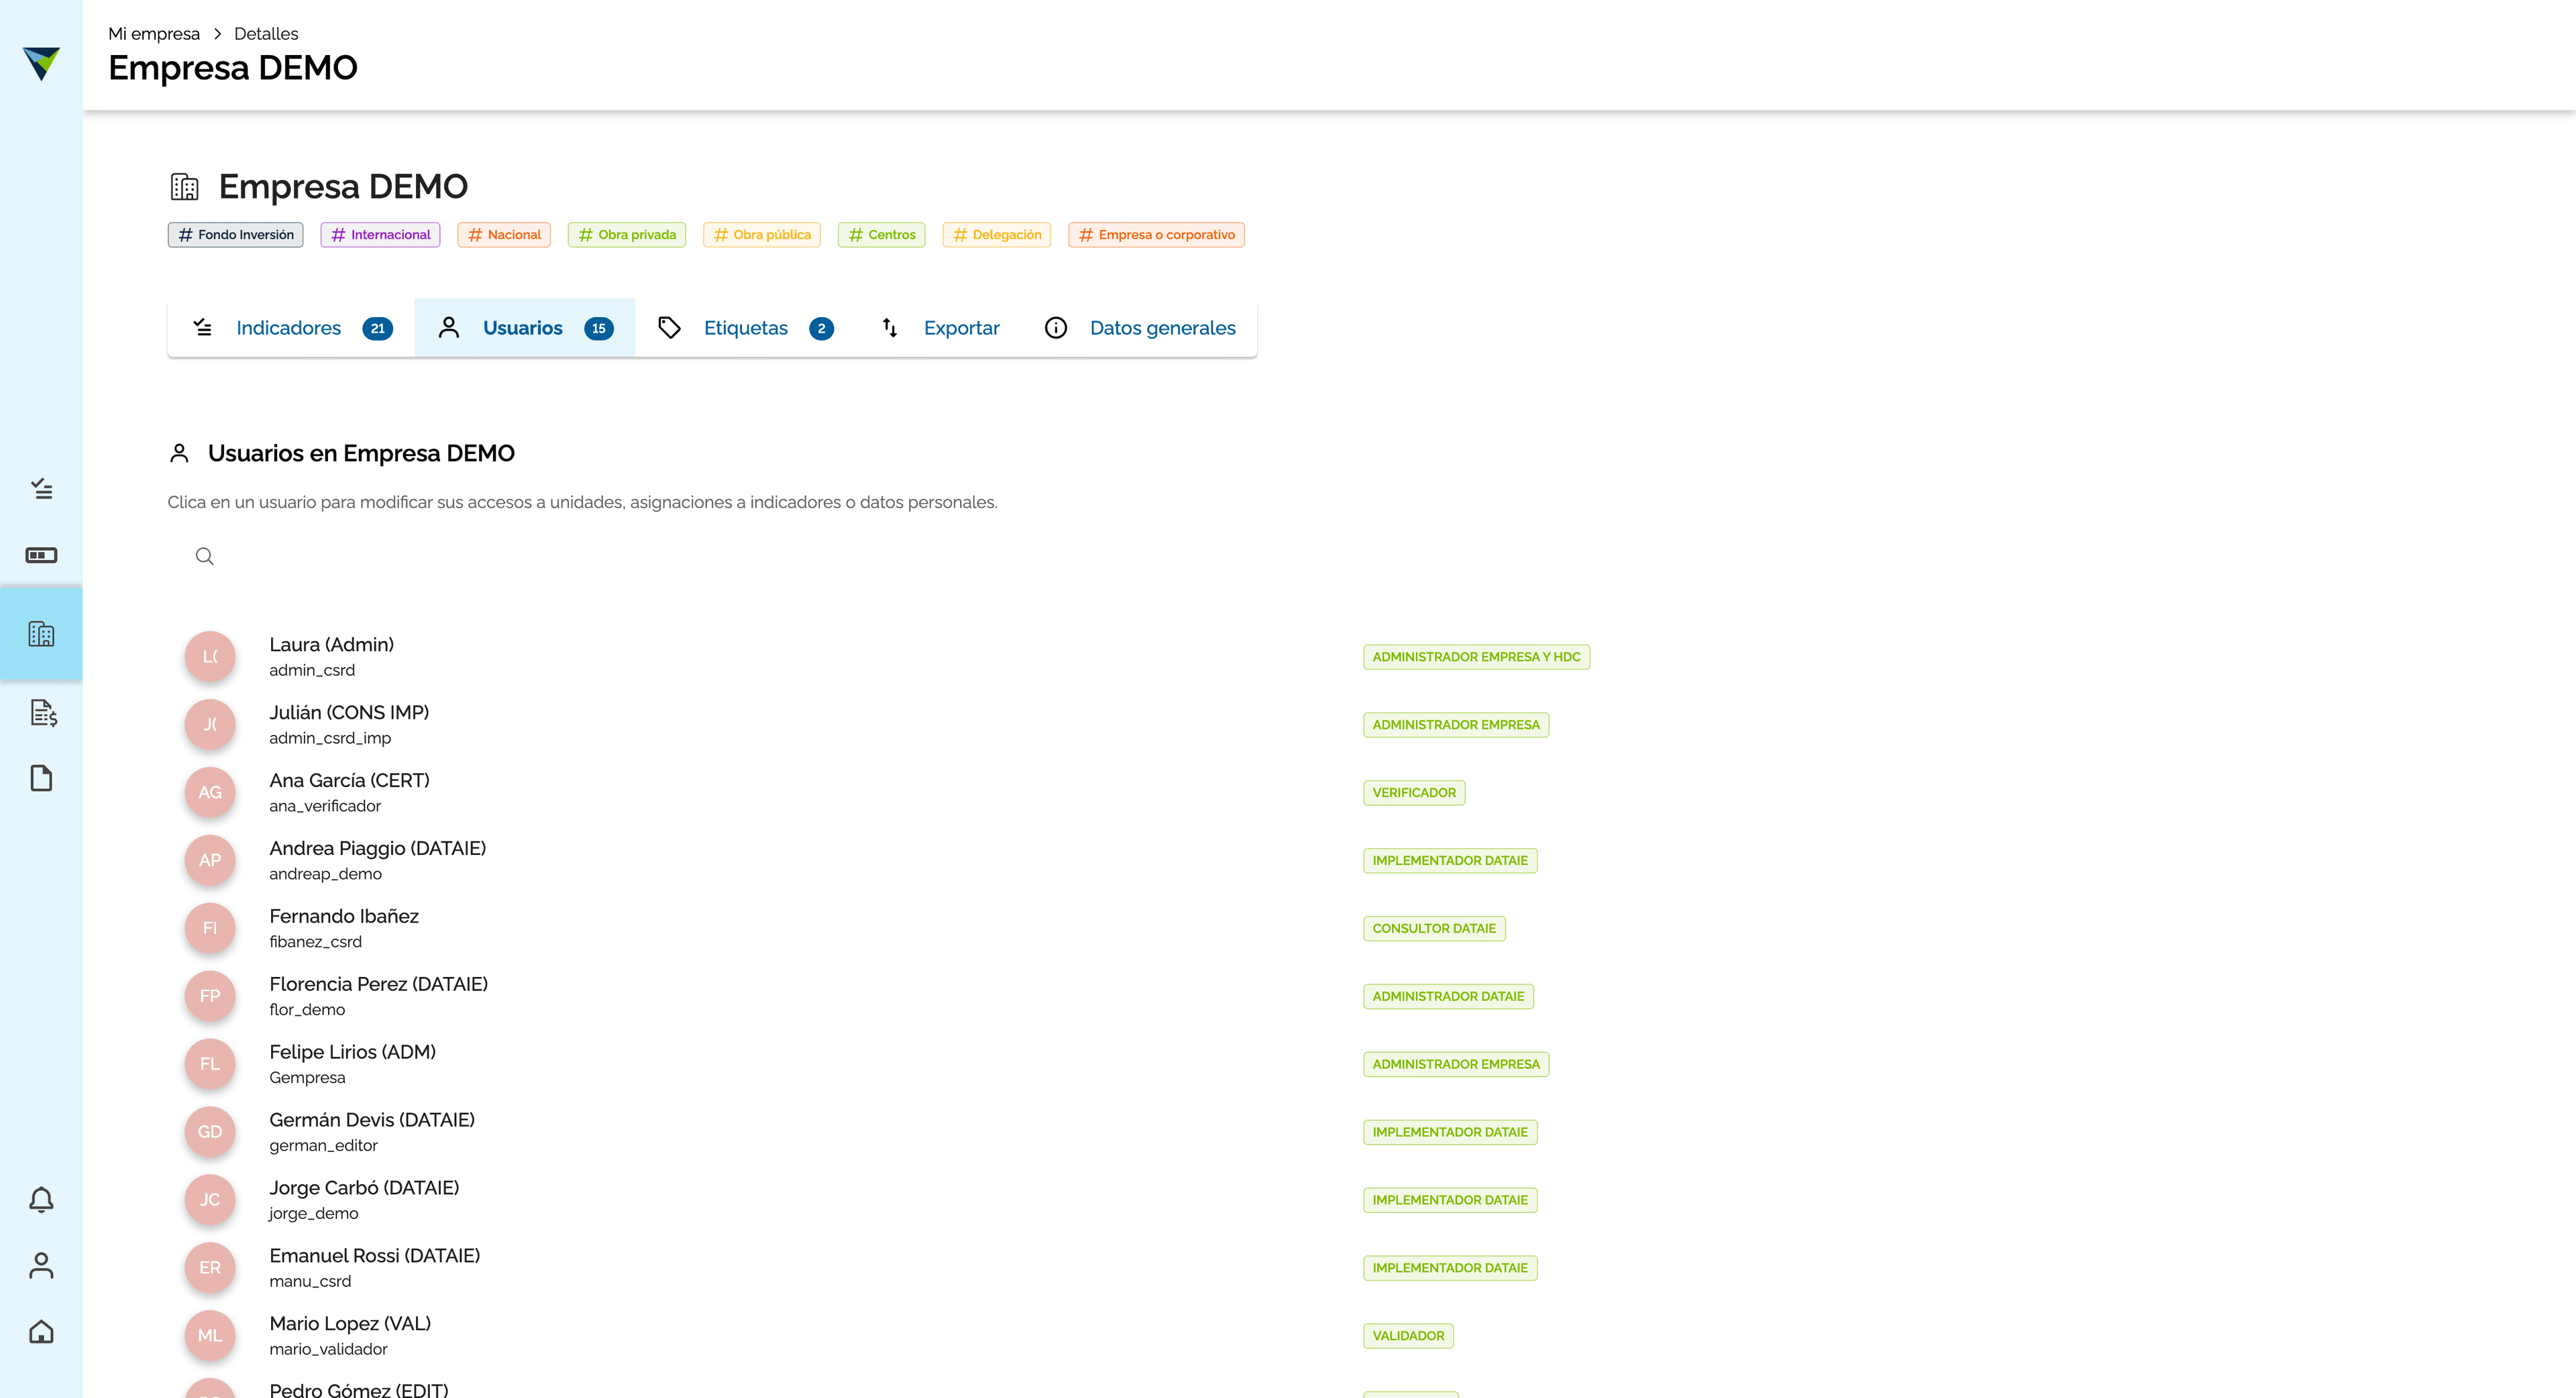Screen dimensions: 2576x1398
Task: Click the Obra privada tag
Action: 627,235
